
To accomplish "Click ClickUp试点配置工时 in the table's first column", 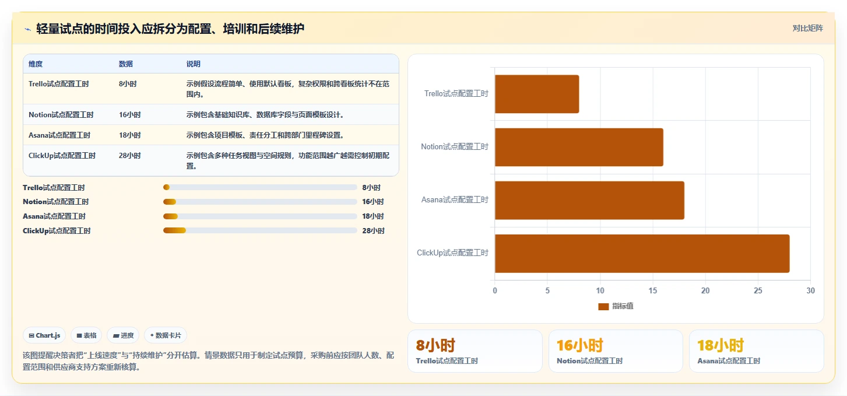I will (62, 156).
